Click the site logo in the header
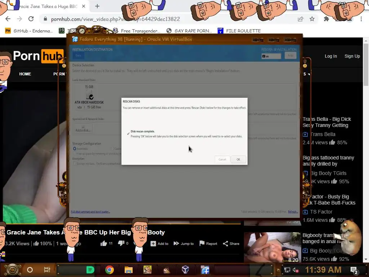 coord(38,56)
